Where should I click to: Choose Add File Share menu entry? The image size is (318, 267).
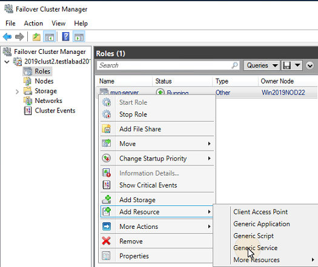[x=157, y=129]
